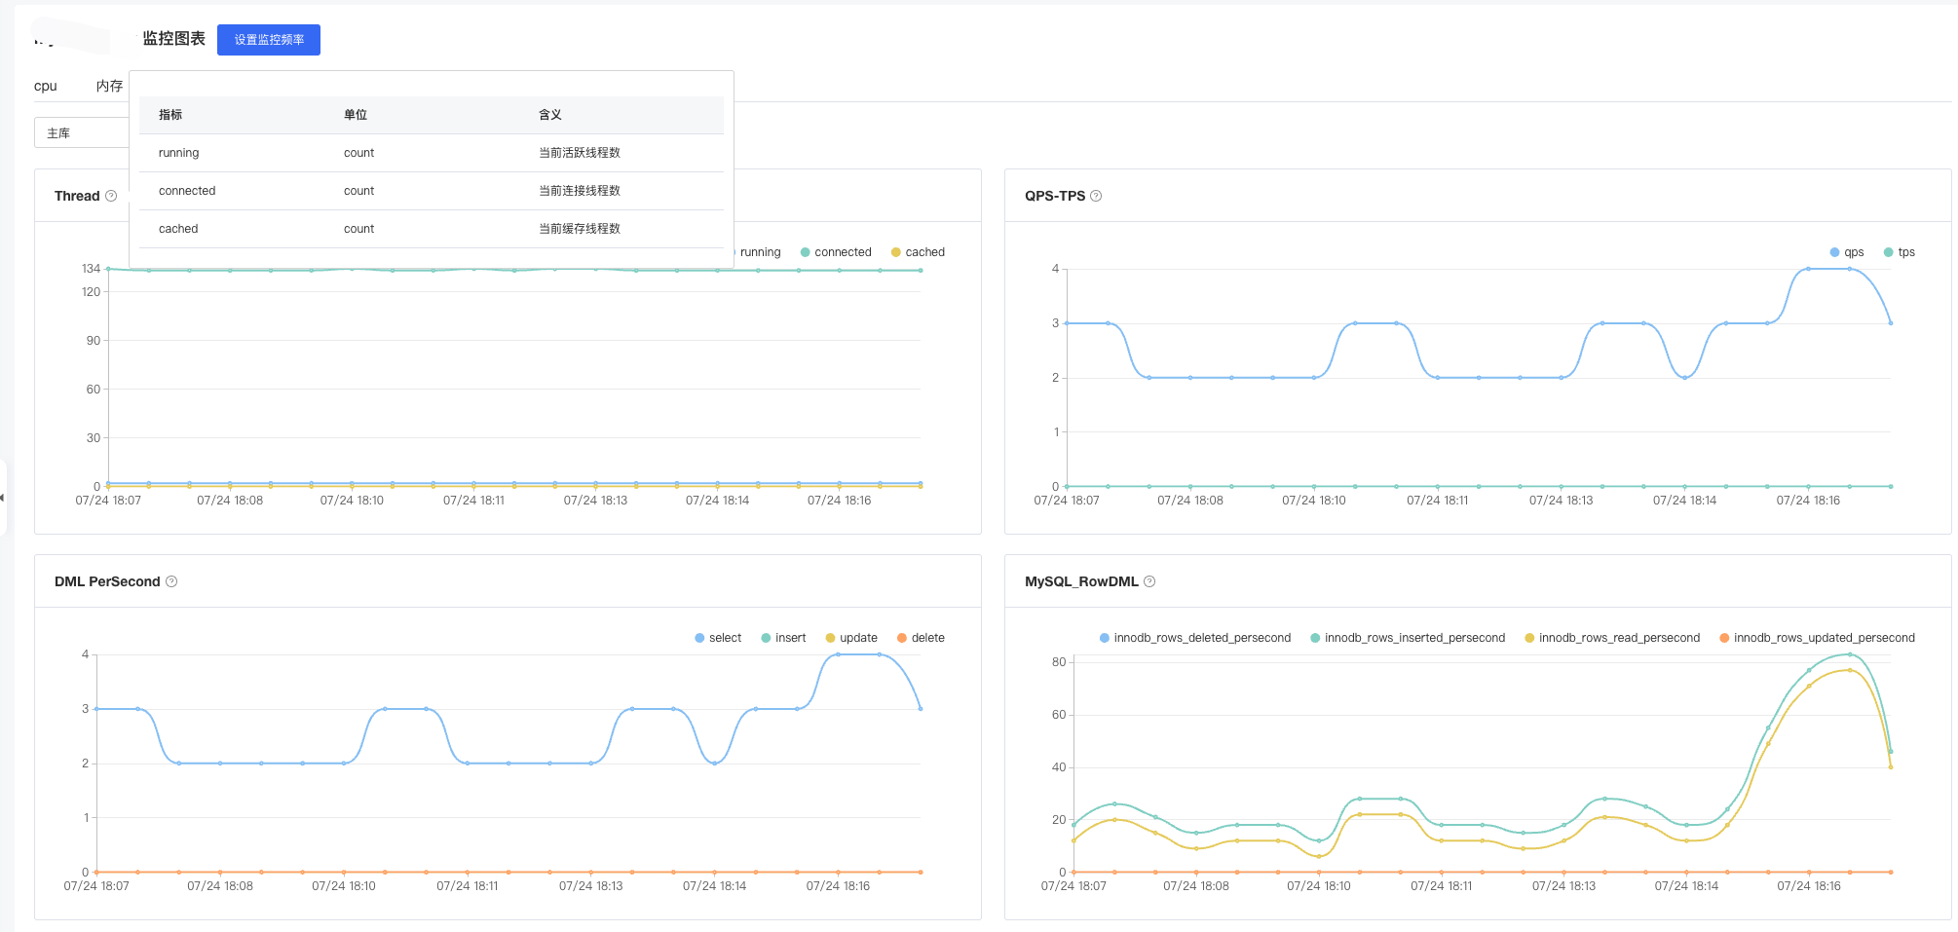Toggle the cached series in Thread legend
Screen dimensions: 1958x932
[918, 252]
